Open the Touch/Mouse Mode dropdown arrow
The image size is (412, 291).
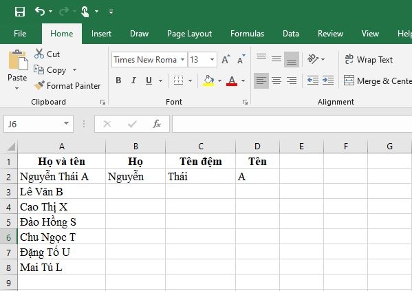point(97,11)
